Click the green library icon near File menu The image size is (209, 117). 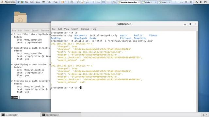pos(22,2)
